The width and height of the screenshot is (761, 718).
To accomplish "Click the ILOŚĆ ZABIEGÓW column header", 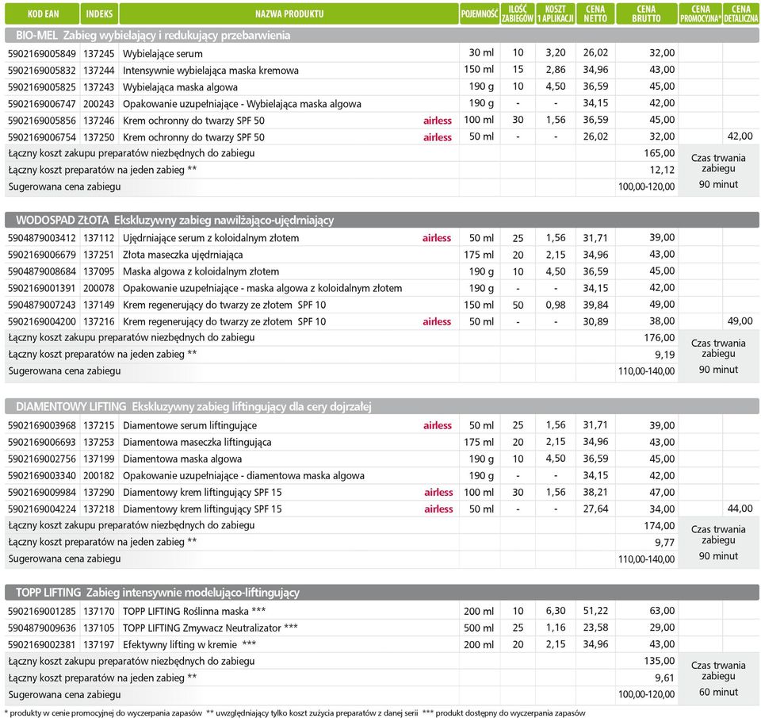I will pos(518,13).
